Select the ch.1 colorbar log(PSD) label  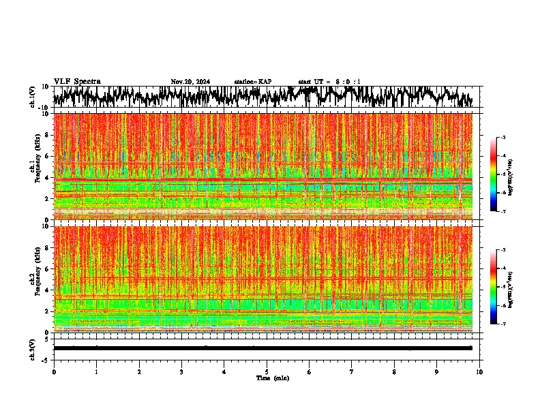[x=511, y=177]
